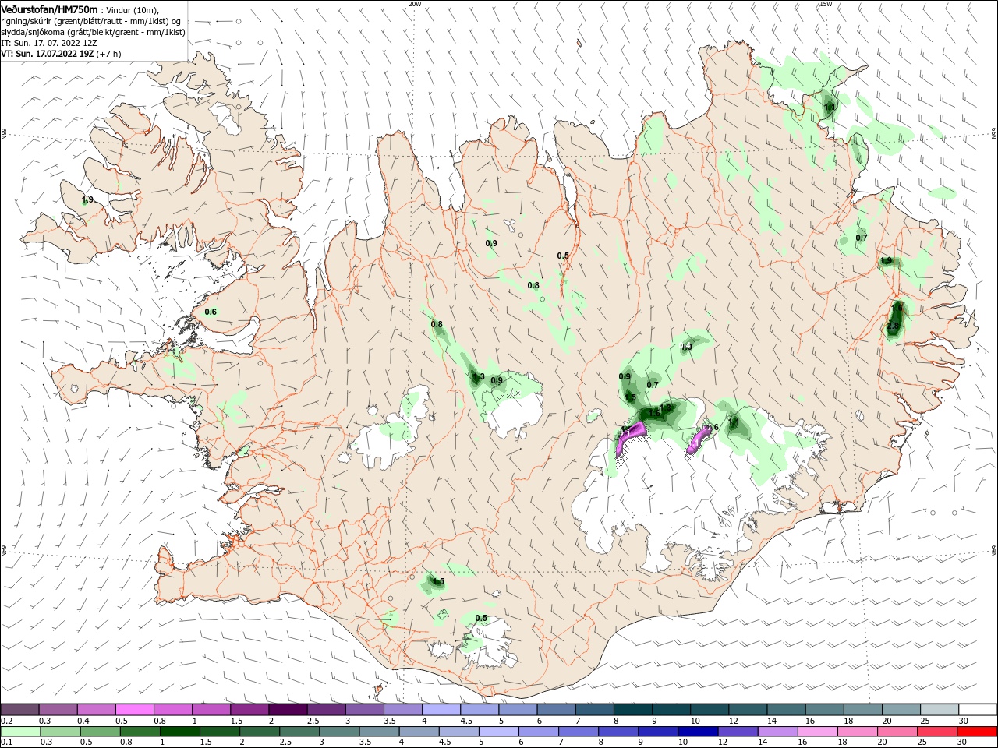
Task: Click the Veðurstofan/HM750m title text
Action: [49, 9]
